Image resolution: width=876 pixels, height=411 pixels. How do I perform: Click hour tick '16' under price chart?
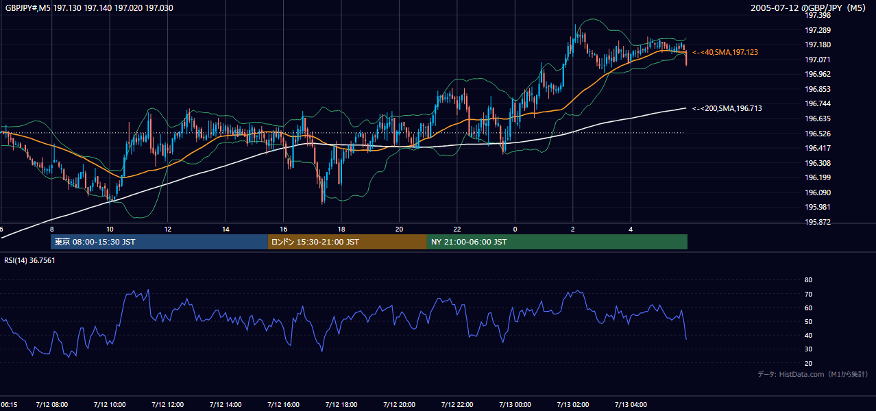(283, 229)
